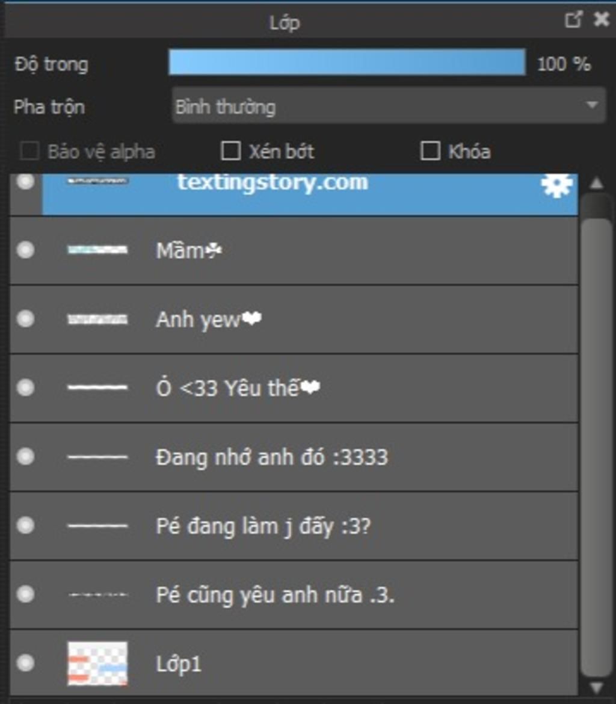Viewport: 616px width, 704px height.
Task: Tick the Bảo vệ alpha checkbox
Action: tap(29, 151)
